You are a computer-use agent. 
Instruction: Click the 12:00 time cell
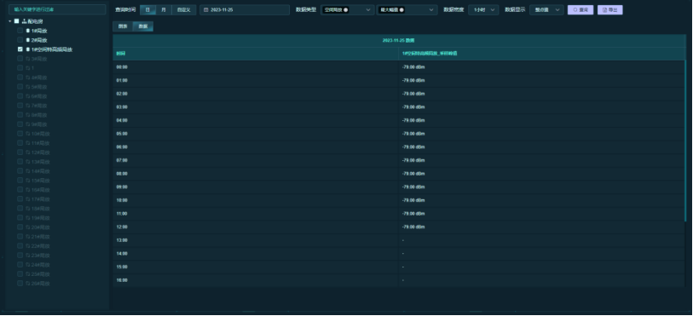[x=256, y=227]
